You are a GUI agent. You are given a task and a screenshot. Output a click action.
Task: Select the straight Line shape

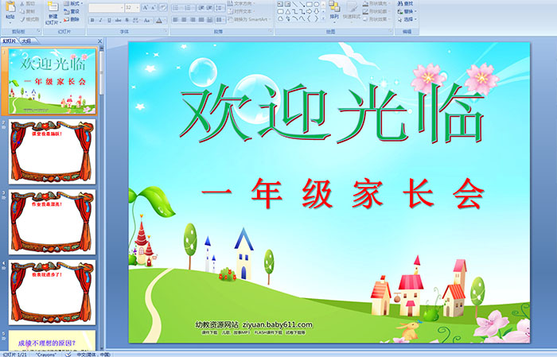295,4
